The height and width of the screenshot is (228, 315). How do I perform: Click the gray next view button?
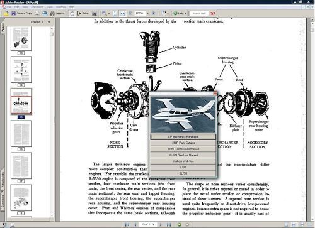pyautogui.click(x=187, y=225)
